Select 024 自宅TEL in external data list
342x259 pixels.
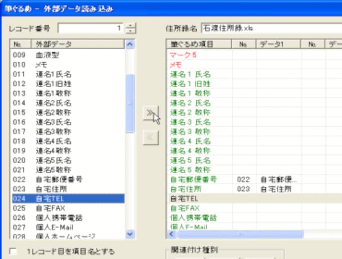coord(68,199)
